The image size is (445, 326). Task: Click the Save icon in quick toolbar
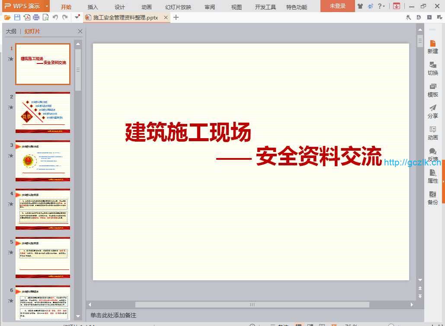click(x=17, y=17)
